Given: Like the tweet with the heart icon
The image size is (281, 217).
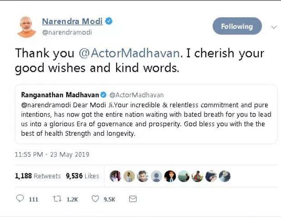Looking at the screenshot, I should click(x=95, y=199).
